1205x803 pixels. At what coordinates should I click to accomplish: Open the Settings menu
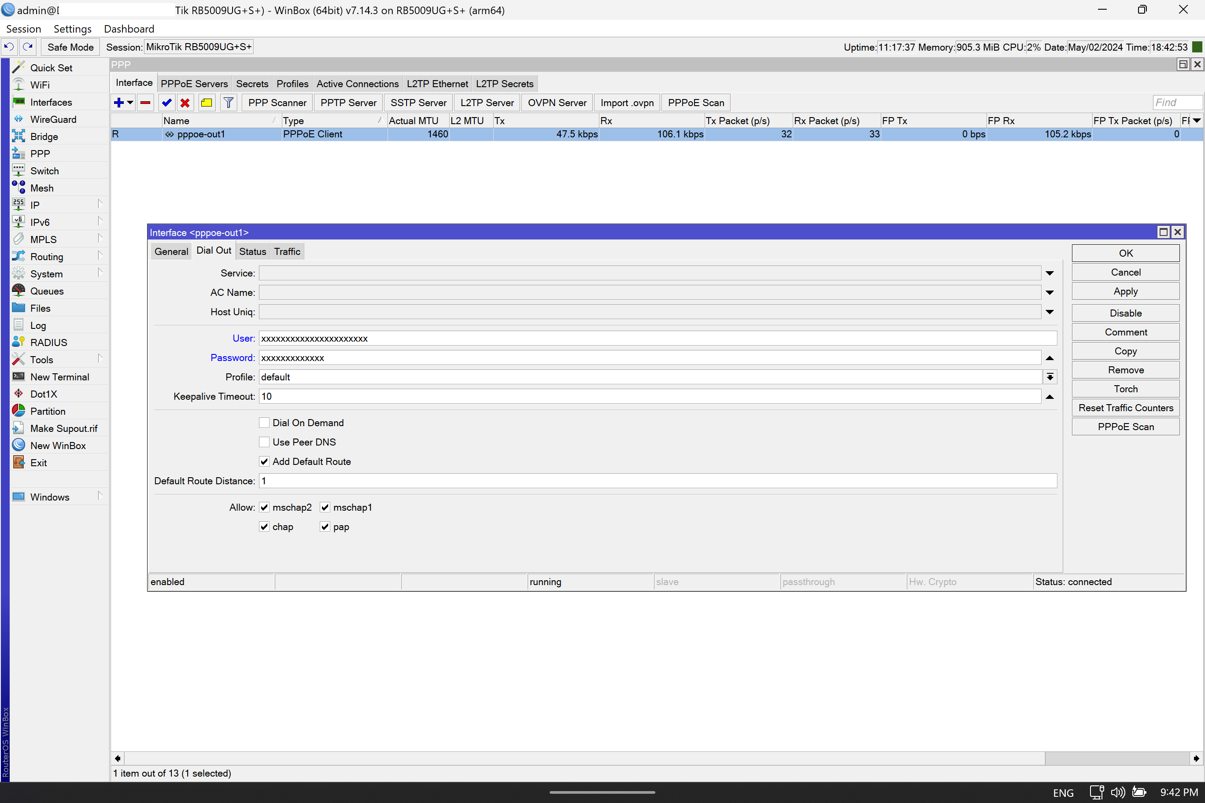click(x=72, y=29)
